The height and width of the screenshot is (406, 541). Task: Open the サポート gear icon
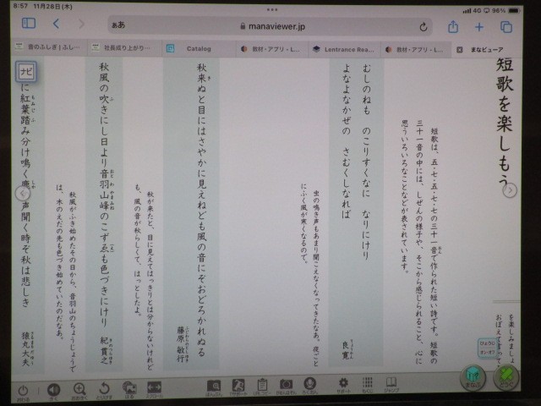[343, 384]
